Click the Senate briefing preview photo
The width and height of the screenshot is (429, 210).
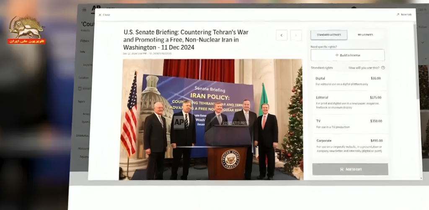click(x=212, y=119)
